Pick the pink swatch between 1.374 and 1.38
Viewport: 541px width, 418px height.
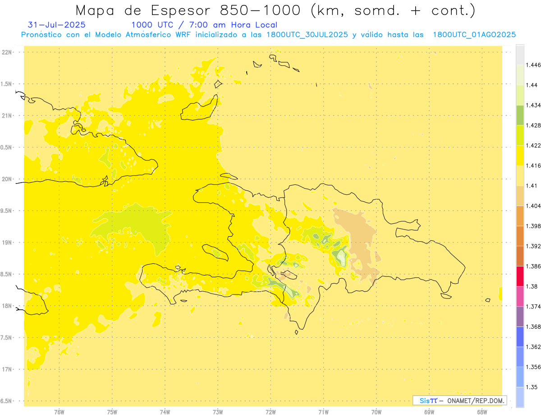point(520,296)
